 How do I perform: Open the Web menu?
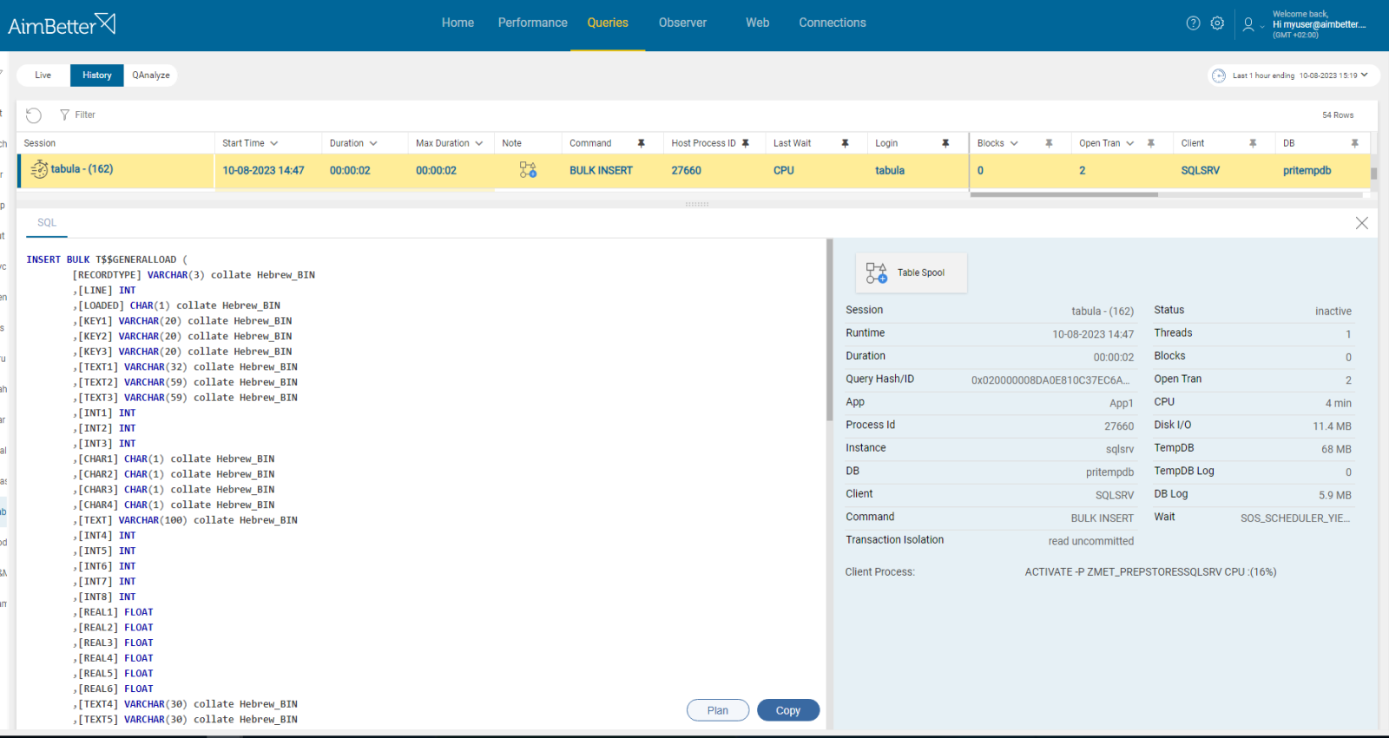coord(757,23)
